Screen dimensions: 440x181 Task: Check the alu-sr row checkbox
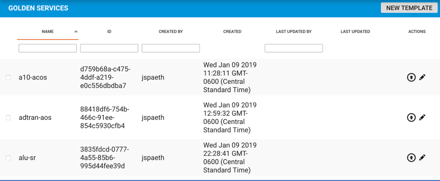(x=8, y=158)
